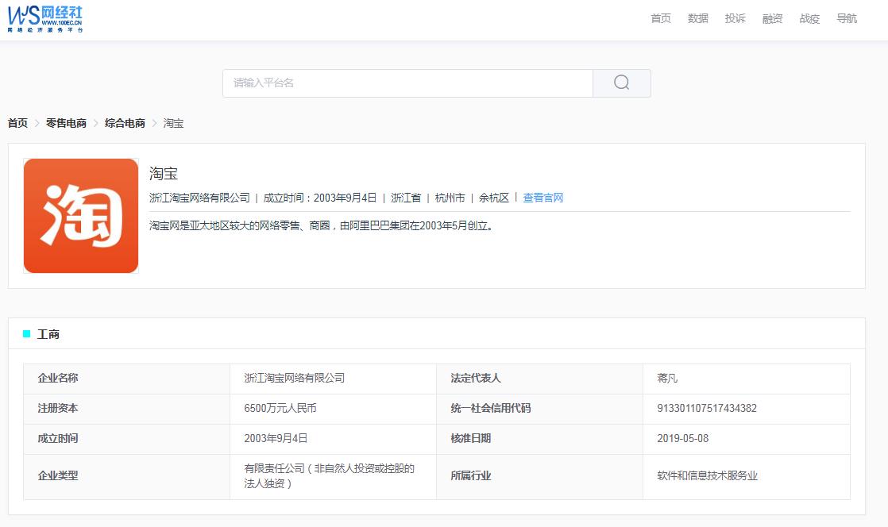Viewport: 888px width, 527px height.
Task: Select 融资 in the top menu
Action: click(x=772, y=18)
